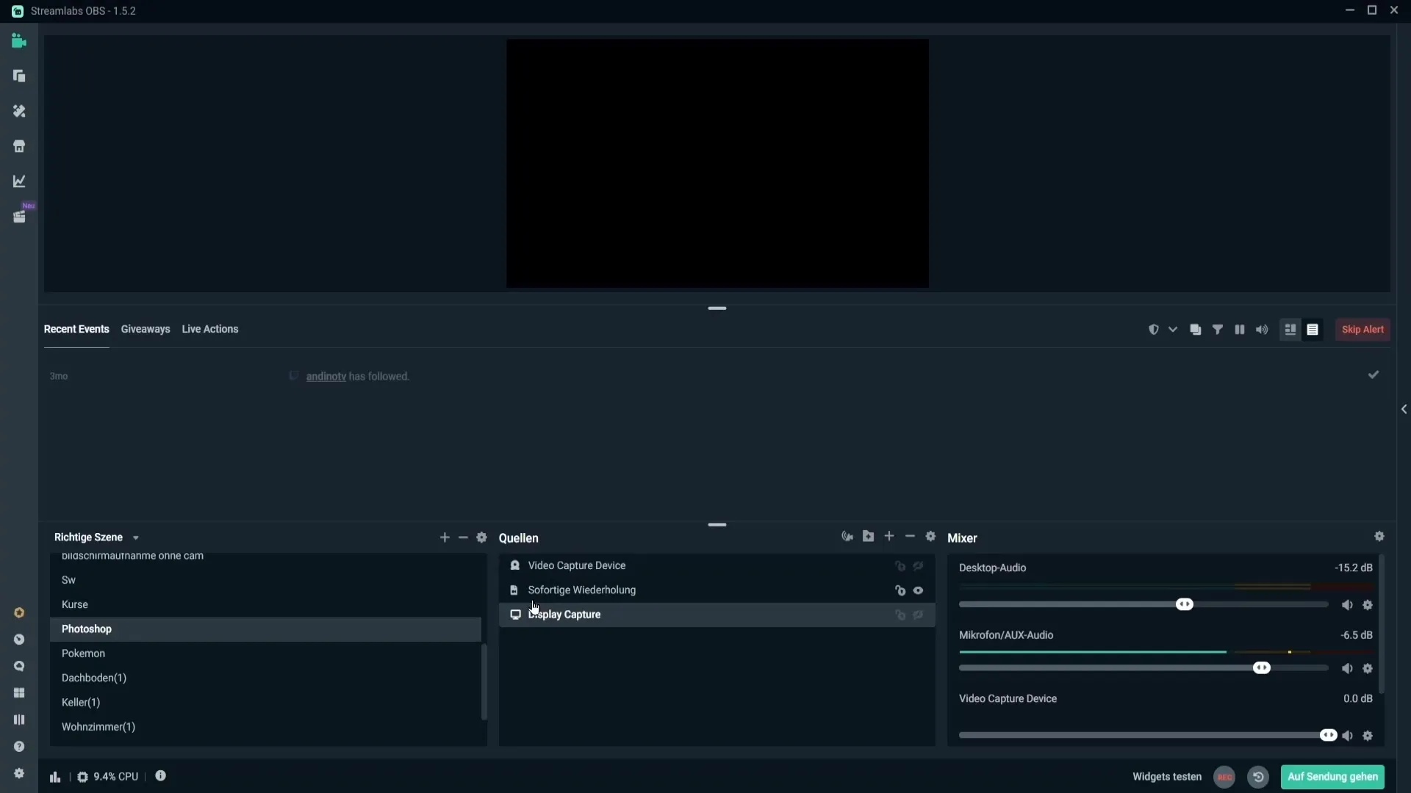
Task: Click the layout toggle grid icon in events
Action: tap(1290, 328)
